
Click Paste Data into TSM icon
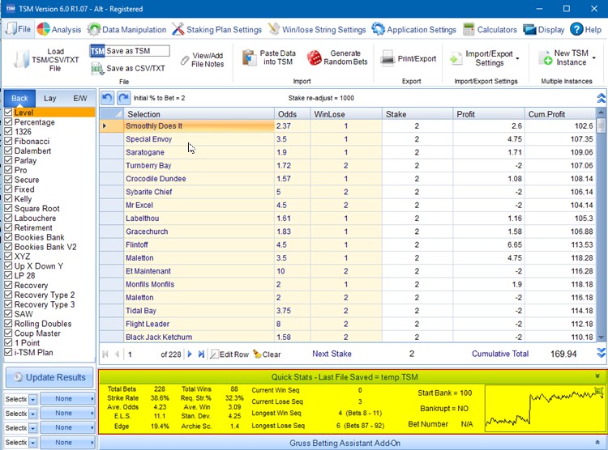pos(248,57)
